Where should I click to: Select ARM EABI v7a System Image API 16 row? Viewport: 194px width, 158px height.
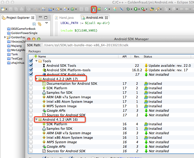tap(111, 133)
